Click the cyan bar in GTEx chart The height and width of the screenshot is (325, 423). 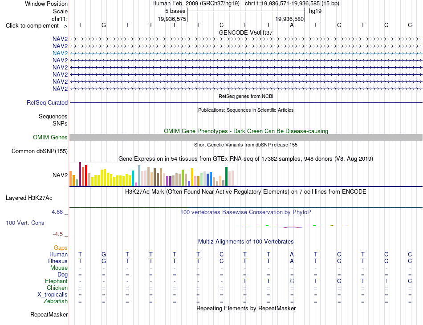[133, 178]
